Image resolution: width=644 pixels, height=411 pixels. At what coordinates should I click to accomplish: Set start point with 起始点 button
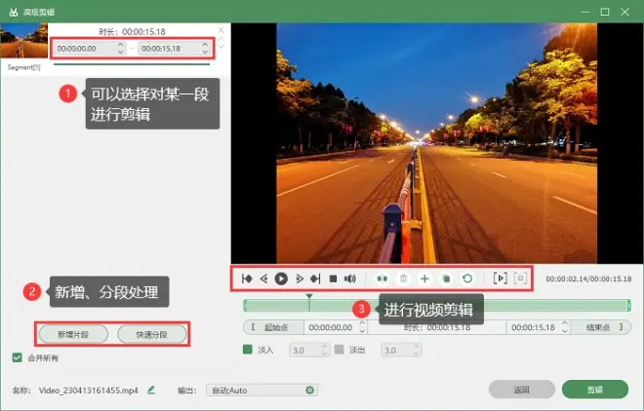point(273,327)
